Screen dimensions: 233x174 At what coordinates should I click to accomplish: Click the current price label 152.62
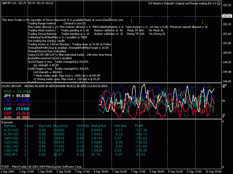pos(227,16)
